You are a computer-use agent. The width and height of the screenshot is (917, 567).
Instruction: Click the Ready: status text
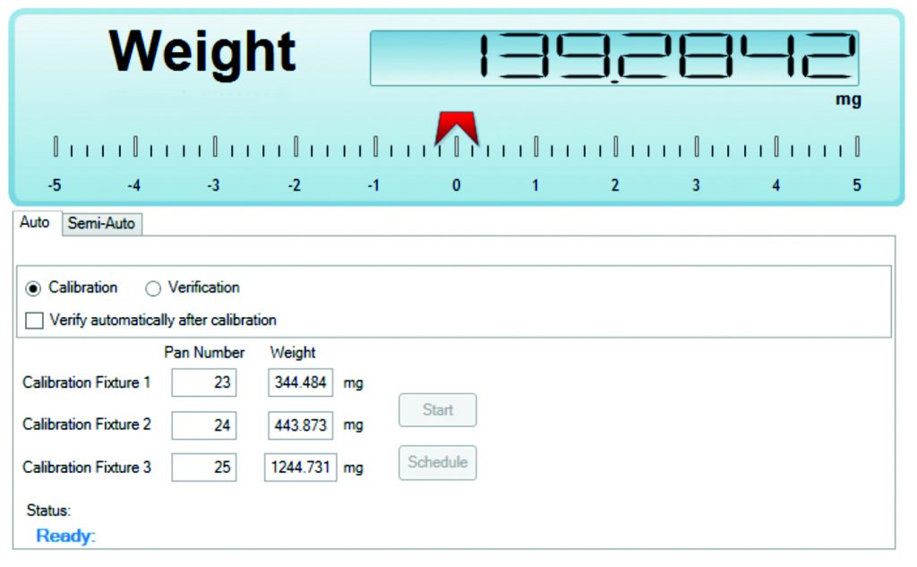click(65, 537)
